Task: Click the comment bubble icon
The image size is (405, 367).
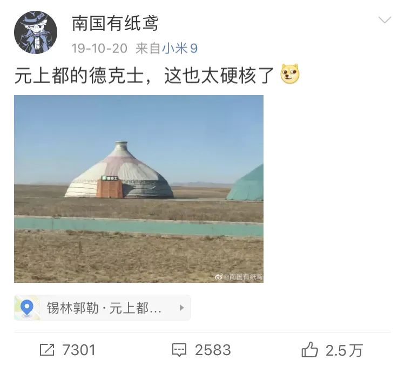Action: tap(179, 350)
